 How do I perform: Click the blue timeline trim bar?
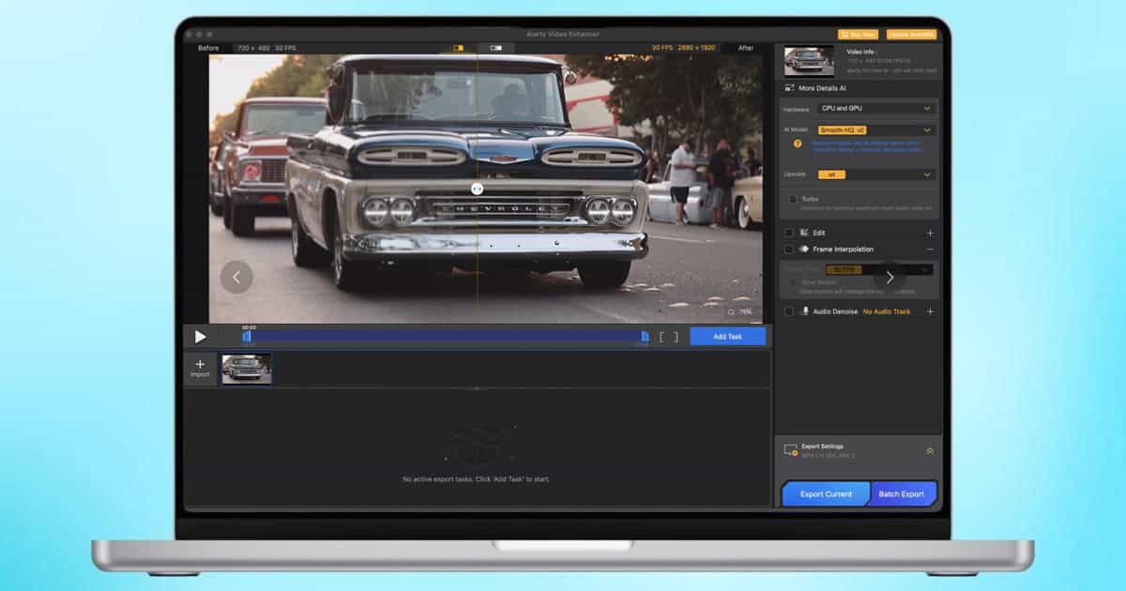coord(446,336)
